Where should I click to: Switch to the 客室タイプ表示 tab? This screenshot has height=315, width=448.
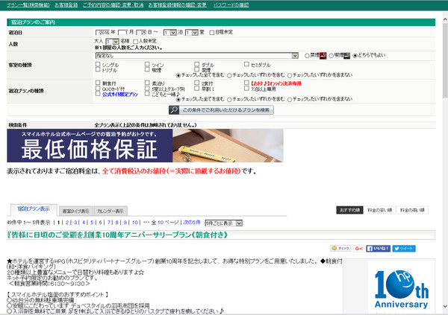76,211
